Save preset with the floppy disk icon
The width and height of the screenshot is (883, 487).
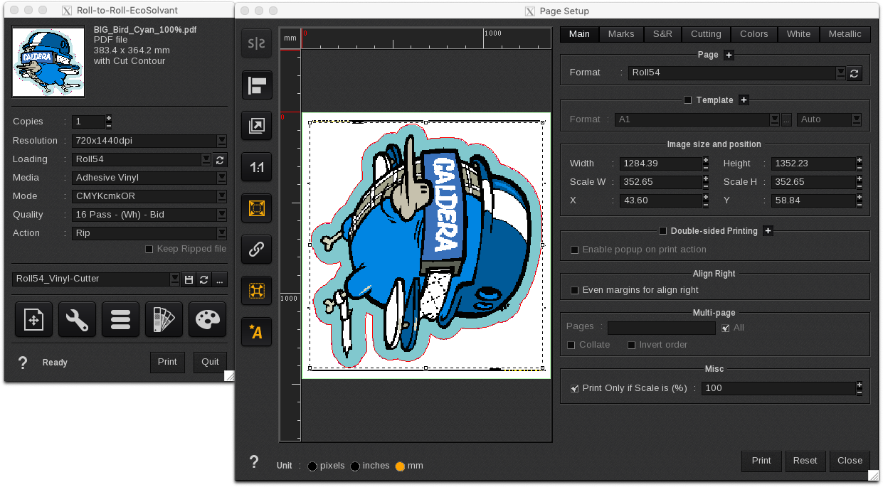(189, 279)
